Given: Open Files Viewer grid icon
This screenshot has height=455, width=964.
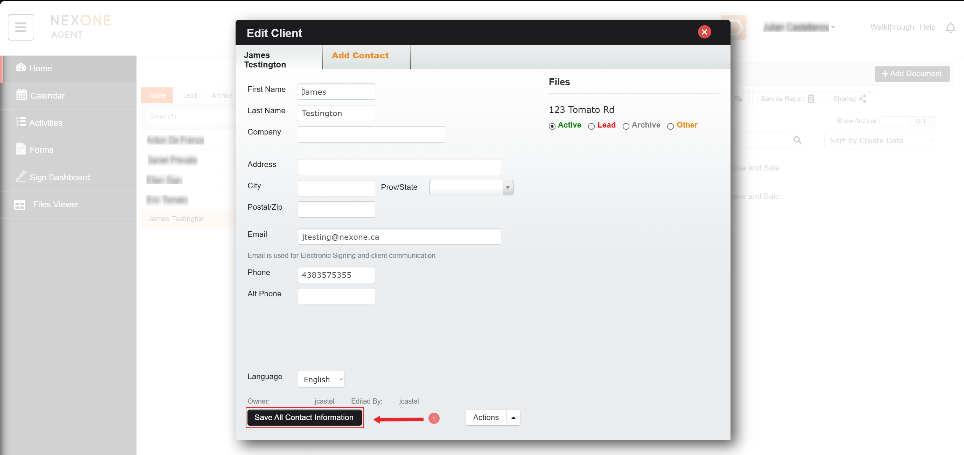Looking at the screenshot, I should [20, 205].
